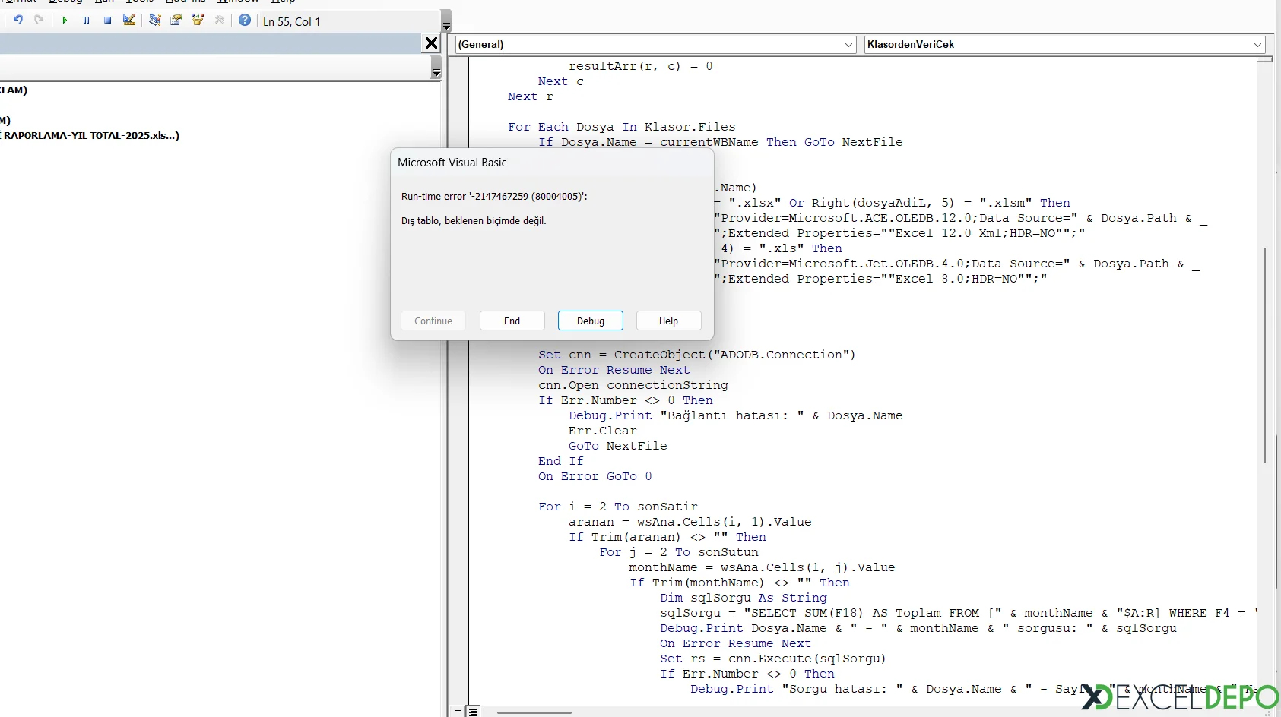Click Help in the error dialog

(x=669, y=321)
